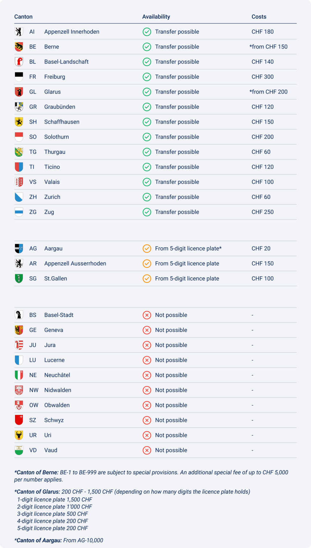Click "From 5-digit licence plate" for Appenzell Ausserrhoden
311x548 pixels.
(187, 264)
